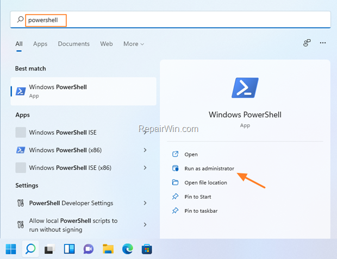
Task: Click the PowerShell Developer Settings tools icon
Action: 21,203
